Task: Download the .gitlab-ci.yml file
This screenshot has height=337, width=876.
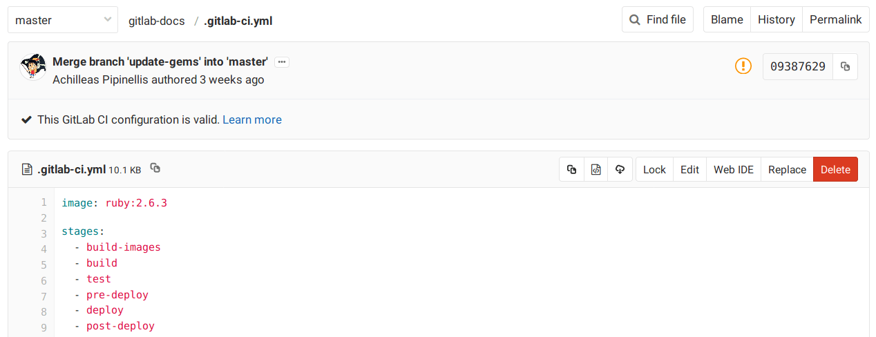Action: tap(620, 170)
